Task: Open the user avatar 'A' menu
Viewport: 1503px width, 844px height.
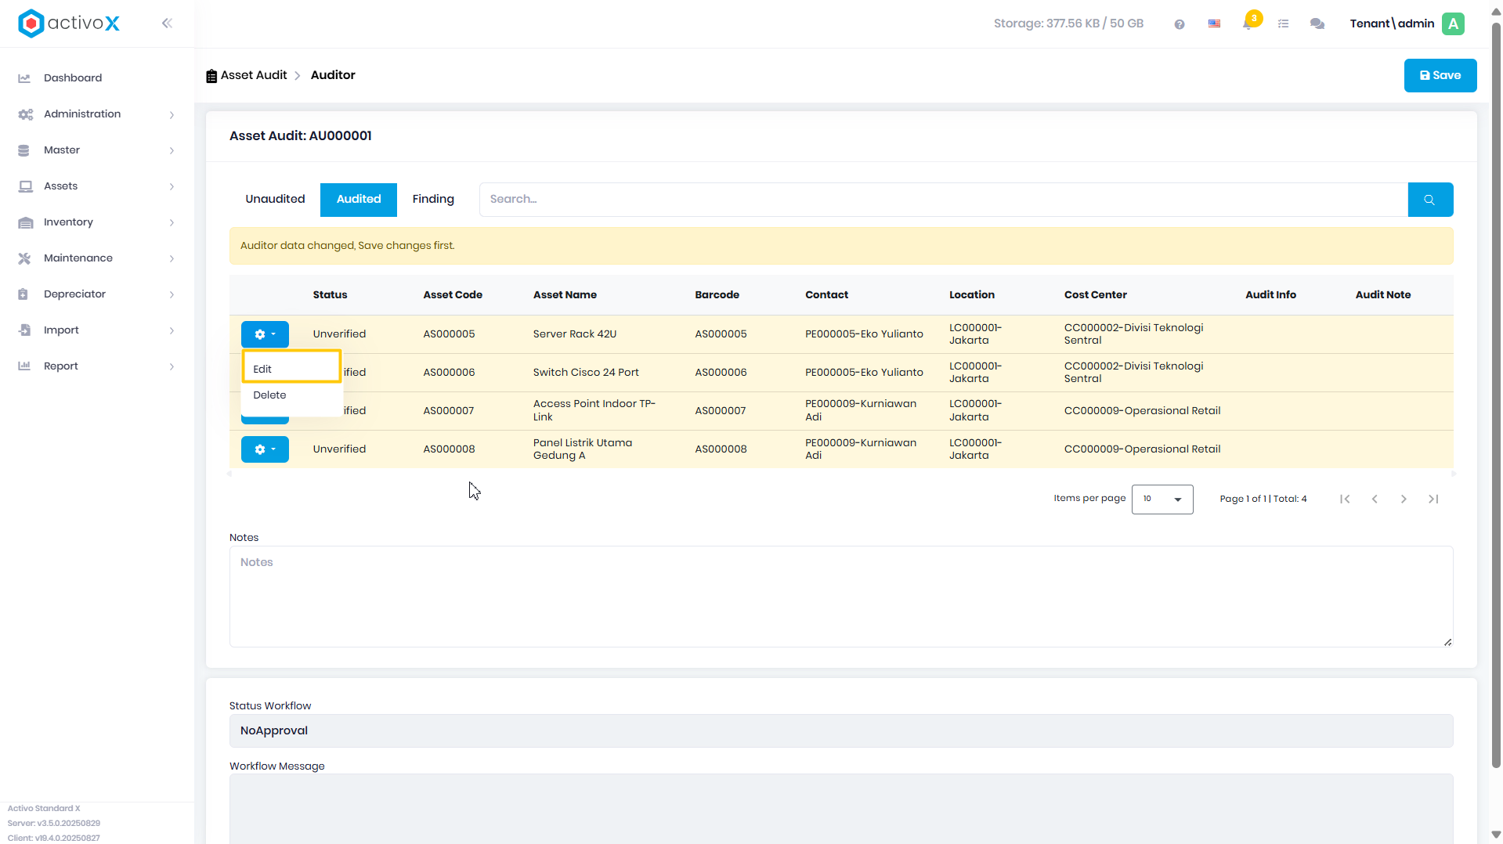Action: click(1453, 23)
